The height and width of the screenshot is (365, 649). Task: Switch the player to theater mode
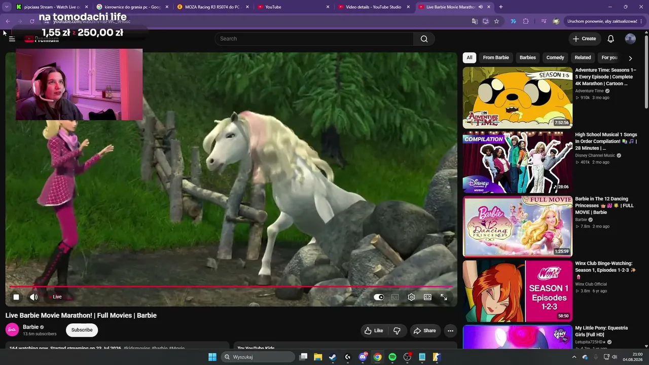[x=427, y=297]
